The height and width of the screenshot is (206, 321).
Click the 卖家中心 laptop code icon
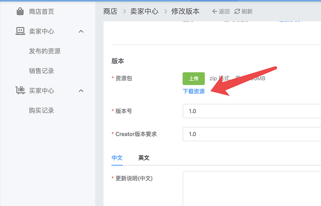(x=20, y=31)
